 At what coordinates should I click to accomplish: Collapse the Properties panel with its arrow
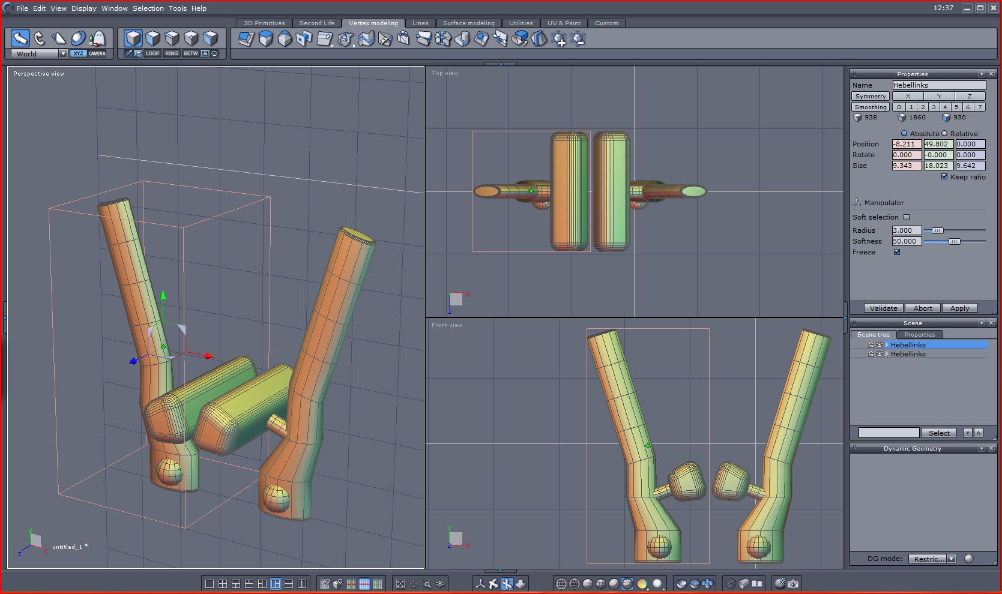coord(982,74)
